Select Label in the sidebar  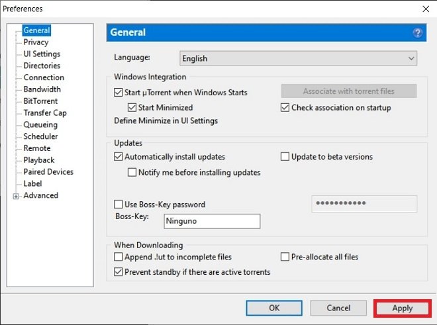32,183
